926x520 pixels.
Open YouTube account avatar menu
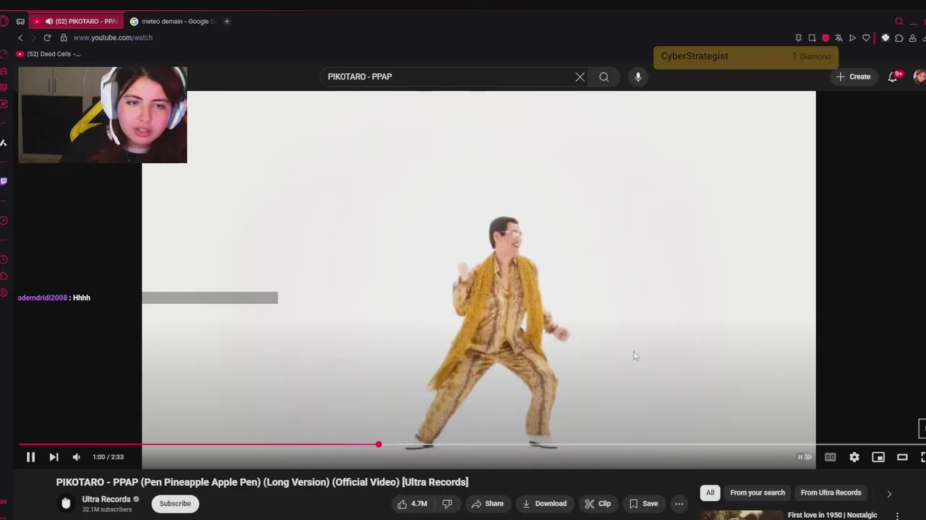(x=919, y=77)
